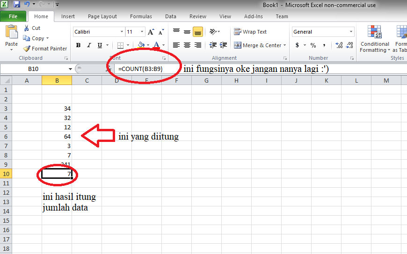Screen dimensions: 407x254
Task: Click the Orientation text rotation icon
Action: tap(213, 32)
